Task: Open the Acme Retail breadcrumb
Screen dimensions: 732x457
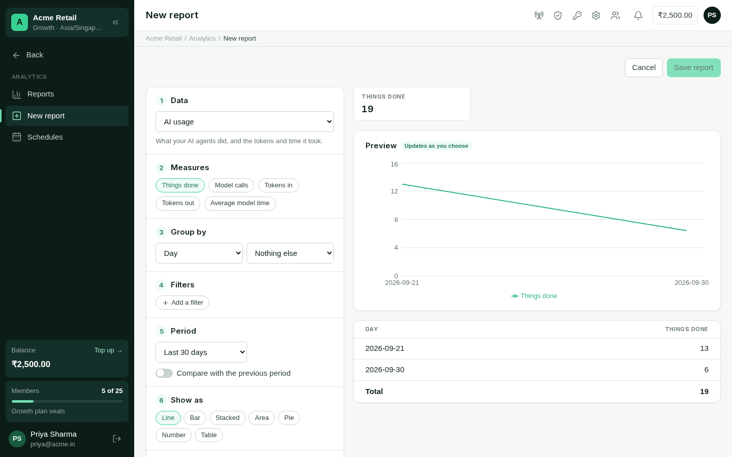Action: click(x=163, y=39)
